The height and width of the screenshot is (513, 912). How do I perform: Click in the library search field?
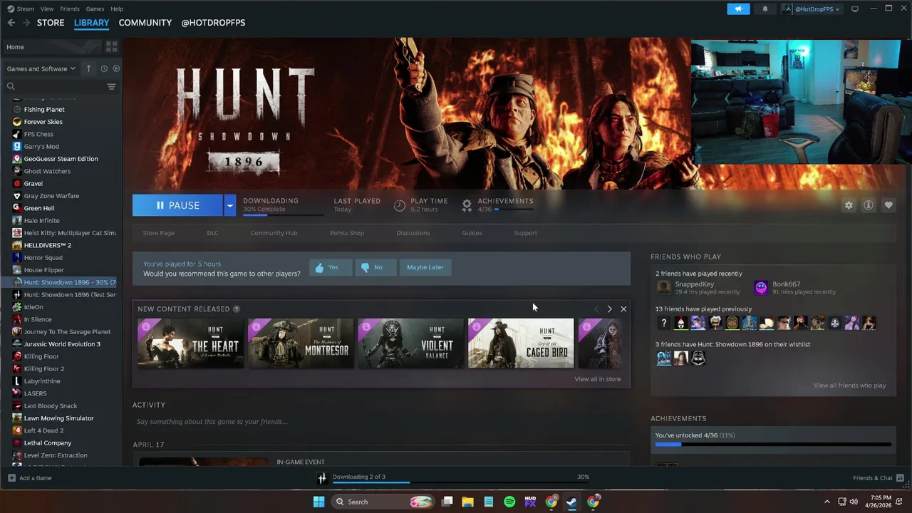55,86
